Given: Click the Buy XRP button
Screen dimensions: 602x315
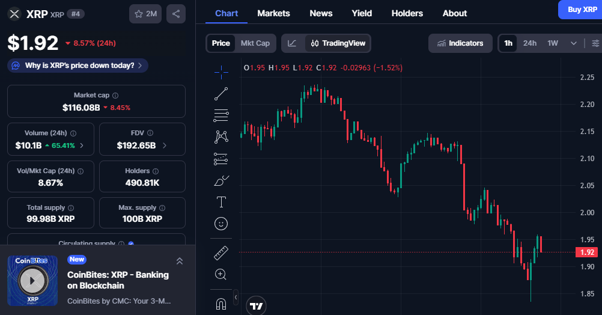Looking at the screenshot, I should (581, 10).
